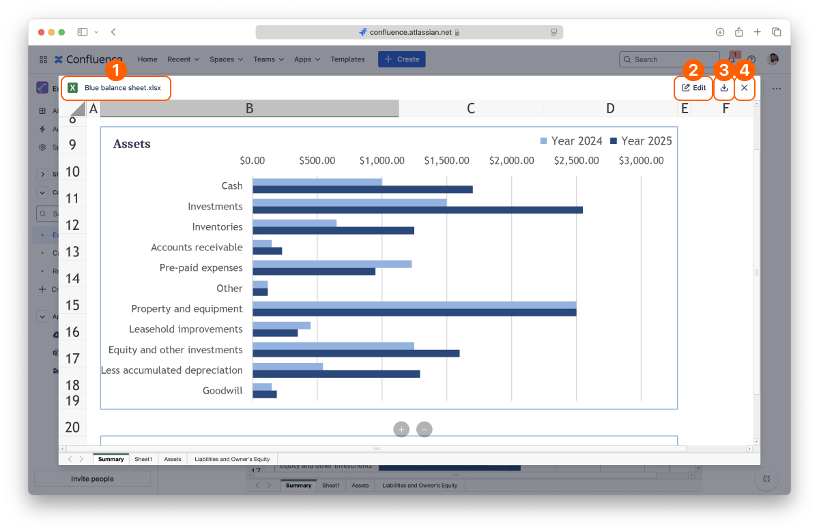The image size is (819, 532).
Task: Click the Assets chart title
Action: [132, 144]
